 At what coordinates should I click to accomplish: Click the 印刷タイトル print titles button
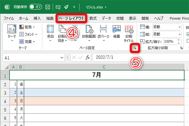tap(129, 34)
